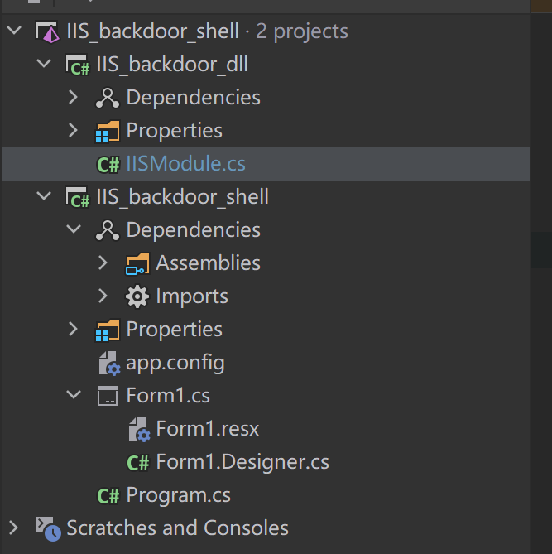Click the Assemblies folder icon
Screen dimensions: 552x554
coord(137,264)
